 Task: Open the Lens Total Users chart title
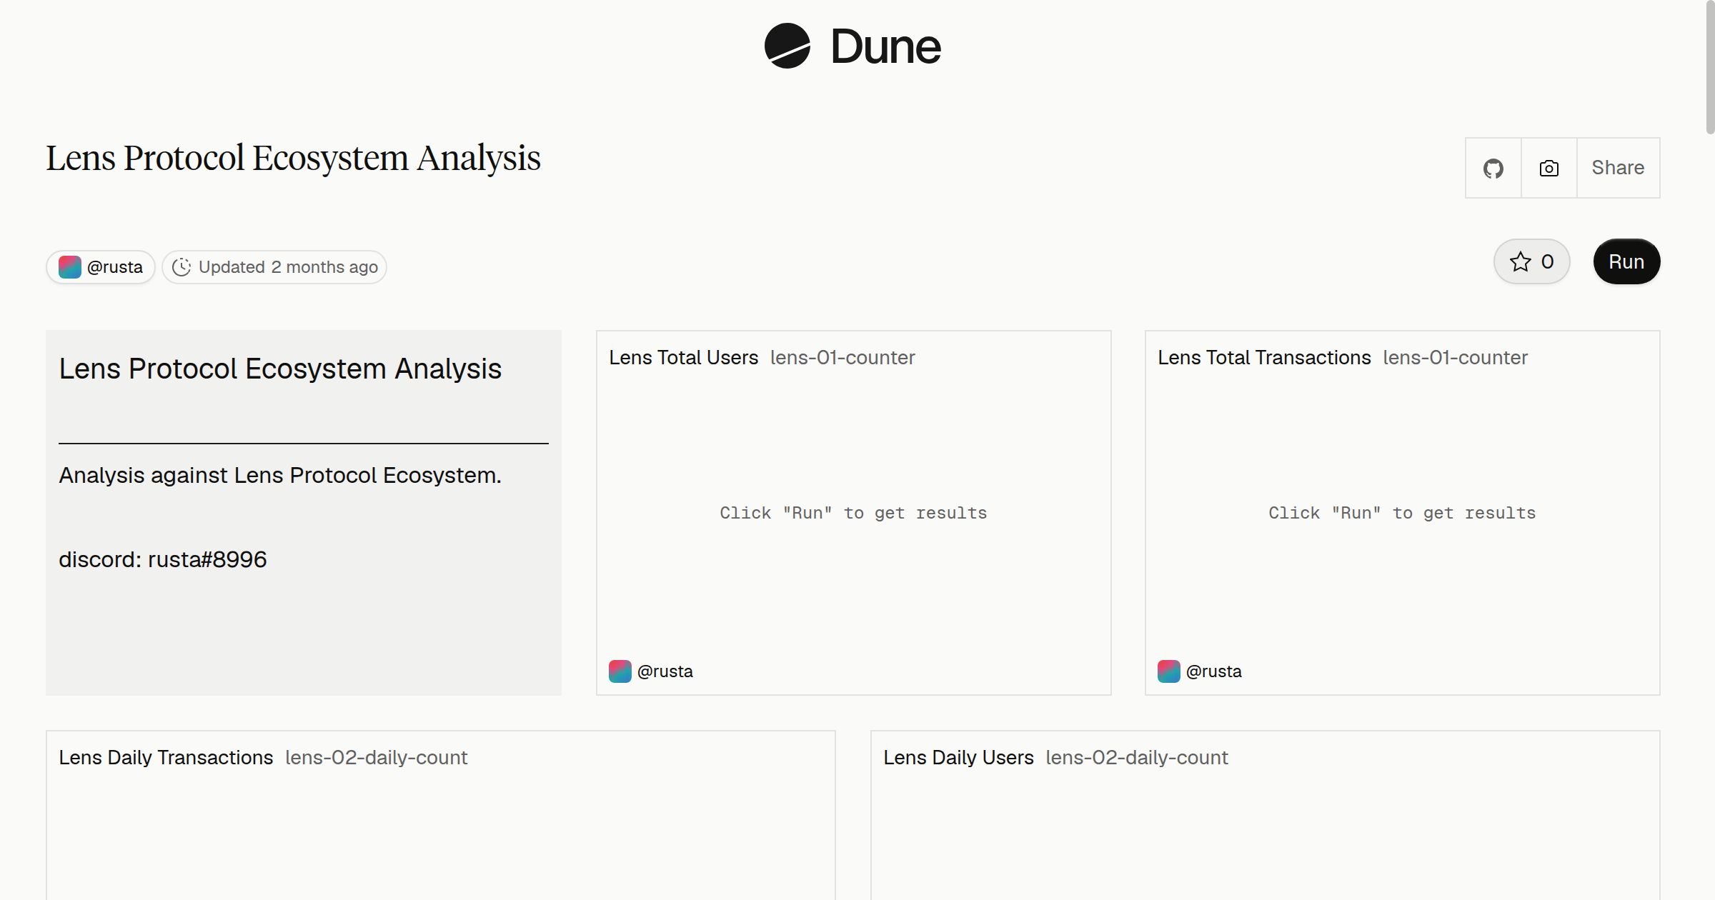[683, 358]
